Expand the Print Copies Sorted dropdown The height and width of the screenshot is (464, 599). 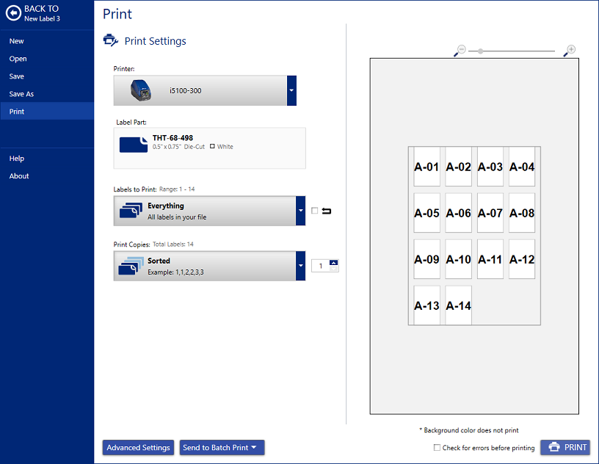tap(300, 266)
